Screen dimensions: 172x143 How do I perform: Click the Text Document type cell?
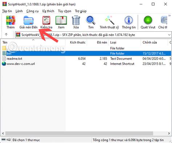(x=121, y=59)
